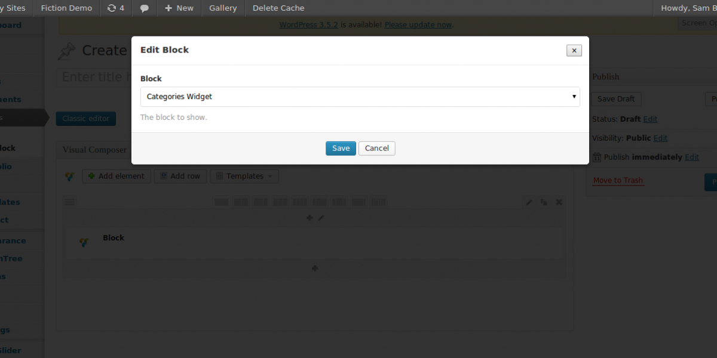Expand the Templates dropdown
The image size is (717, 358).
pos(244,177)
